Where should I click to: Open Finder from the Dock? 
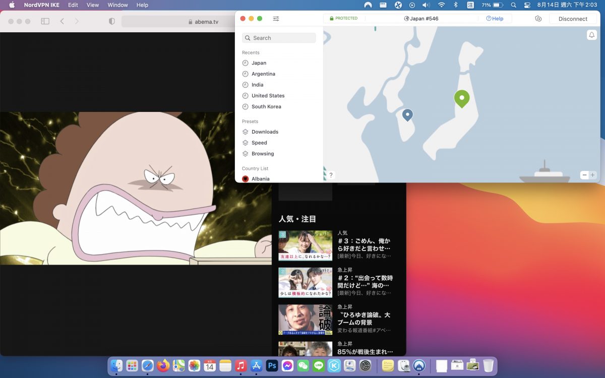(116, 366)
